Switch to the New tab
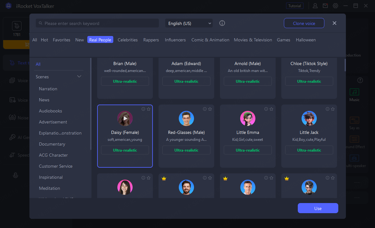 tap(79, 40)
